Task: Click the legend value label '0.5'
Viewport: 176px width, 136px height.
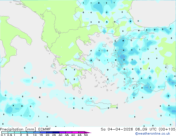Action: click(10, 135)
